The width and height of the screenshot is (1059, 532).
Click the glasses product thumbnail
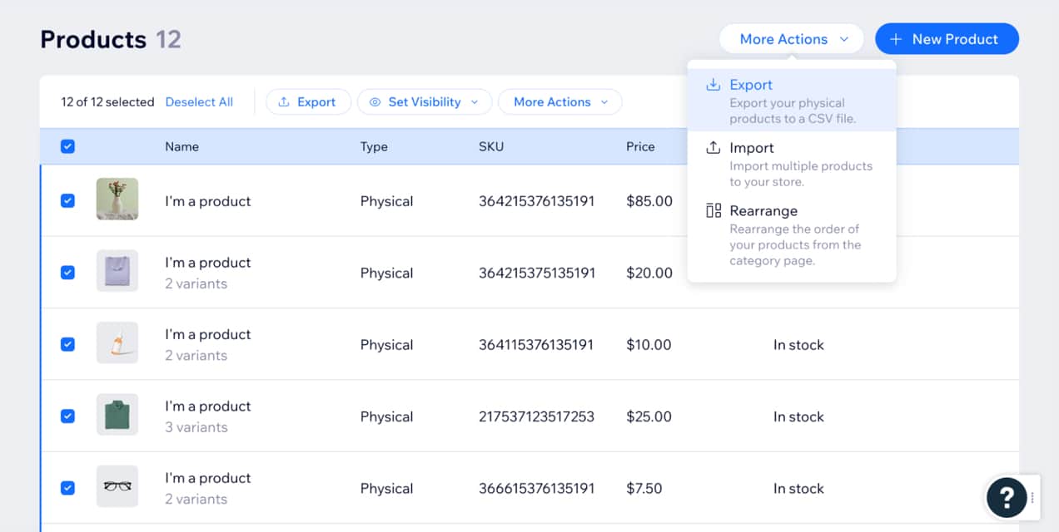point(117,486)
